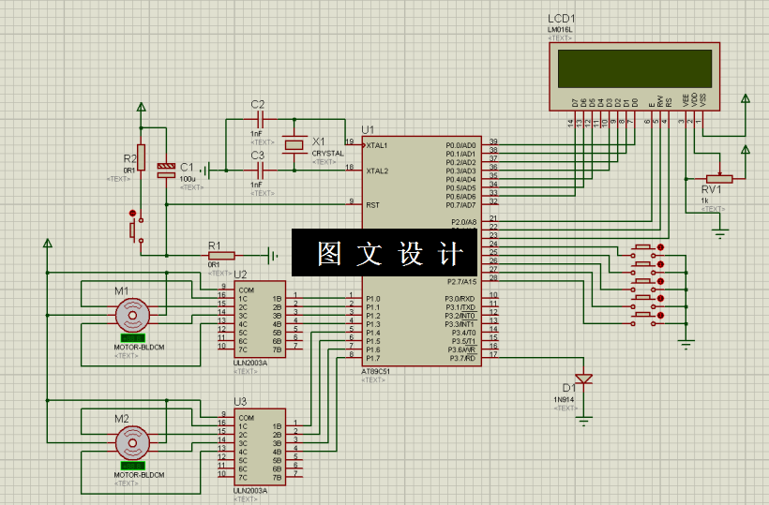Click the 'P3.0/RXD' pin label

coord(460,299)
